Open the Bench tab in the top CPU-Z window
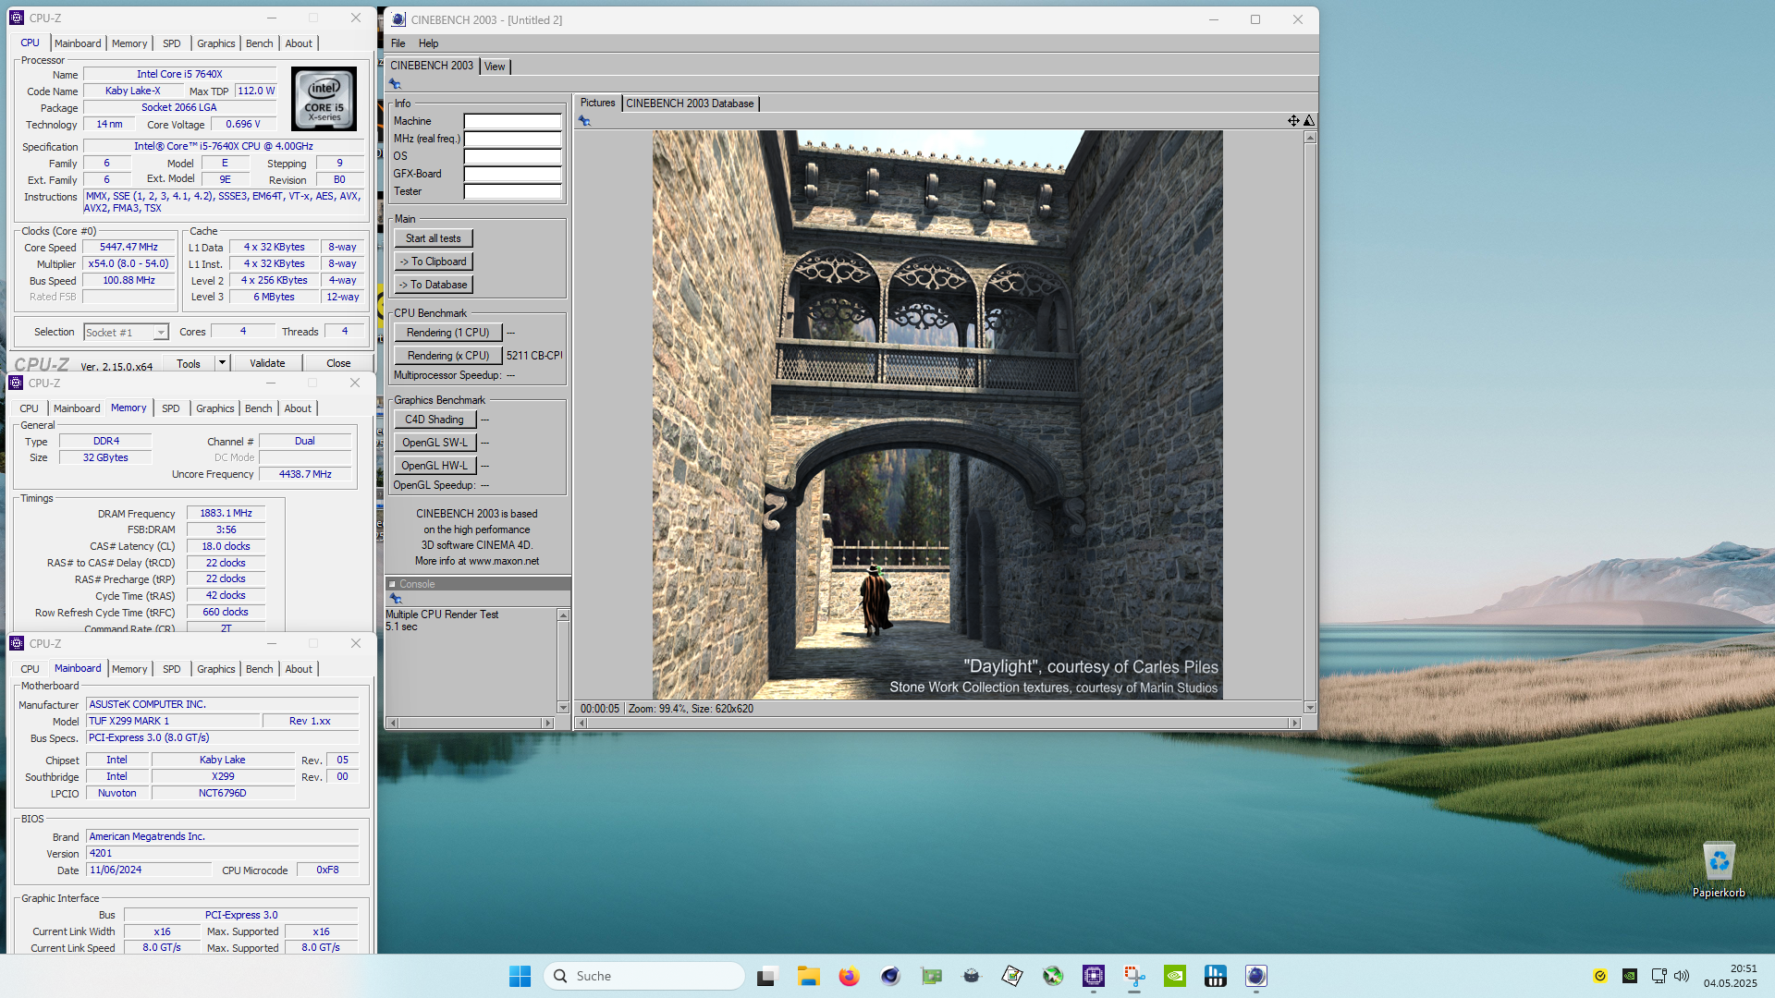Screen dimensions: 1775x998 coord(260,43)
